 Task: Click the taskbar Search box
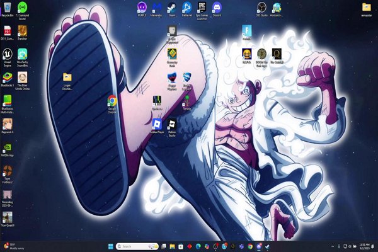[137, 246]
